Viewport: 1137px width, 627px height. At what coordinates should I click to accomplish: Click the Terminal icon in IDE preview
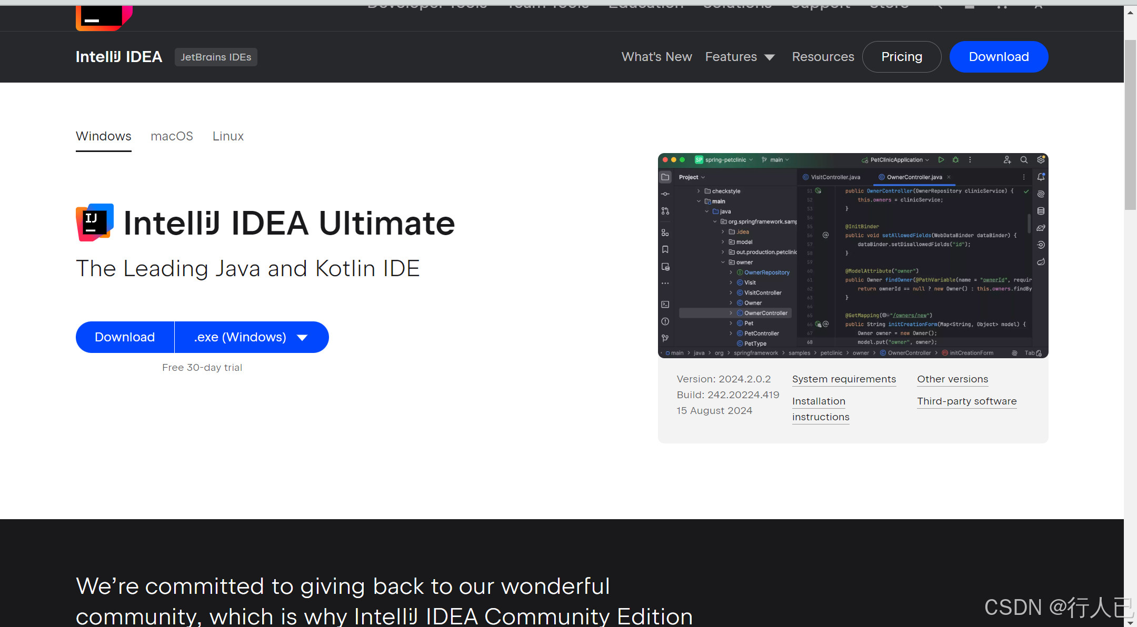(665, 305)
